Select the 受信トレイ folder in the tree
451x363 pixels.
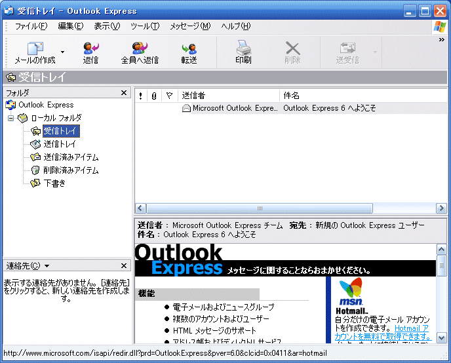click(x=61, y=131)
